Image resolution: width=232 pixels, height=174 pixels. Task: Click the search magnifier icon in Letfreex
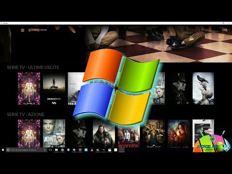click(226, 30)
